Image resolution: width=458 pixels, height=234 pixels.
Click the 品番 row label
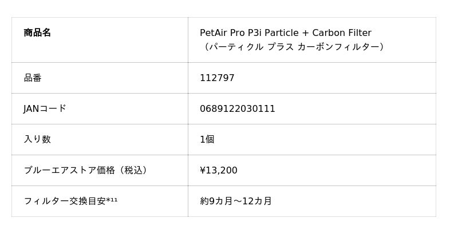[x=33, y=78]
